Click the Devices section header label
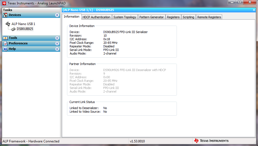 15,15
